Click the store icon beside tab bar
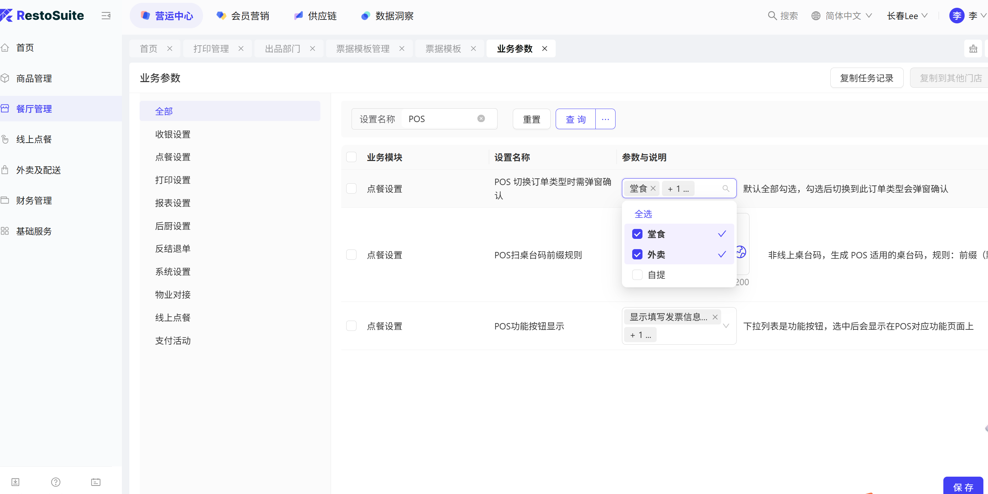This screenshot has width=988, height=494. pos(973,48)
